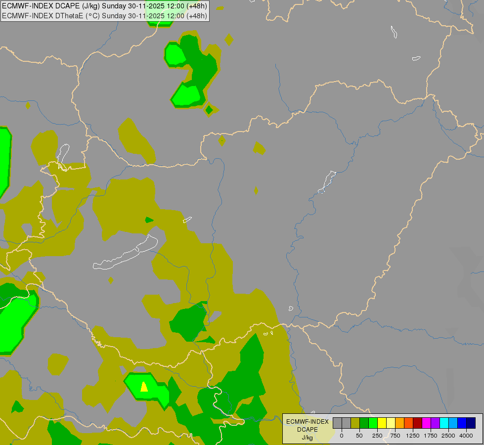Screen dimensions: 484x445
Task: Pick the light blue legend swatch
Action: (453, 423)
